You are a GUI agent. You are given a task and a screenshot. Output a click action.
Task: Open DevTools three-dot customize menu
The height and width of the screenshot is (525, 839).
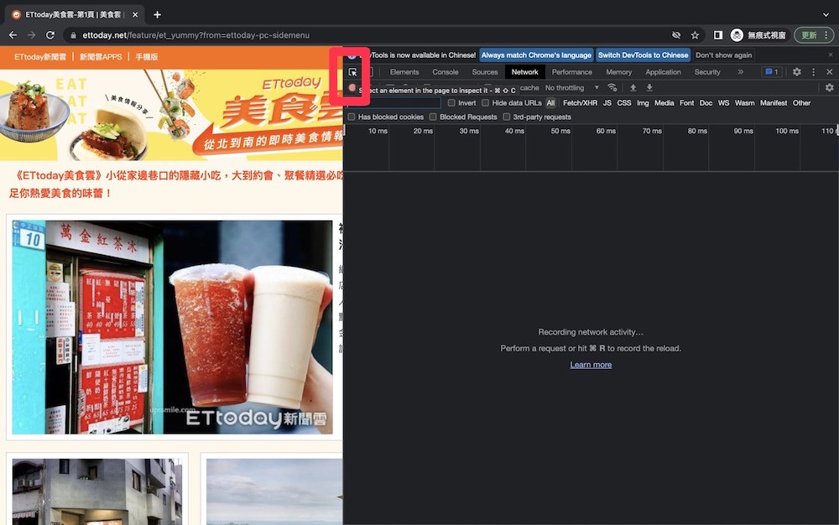(813, 71)
